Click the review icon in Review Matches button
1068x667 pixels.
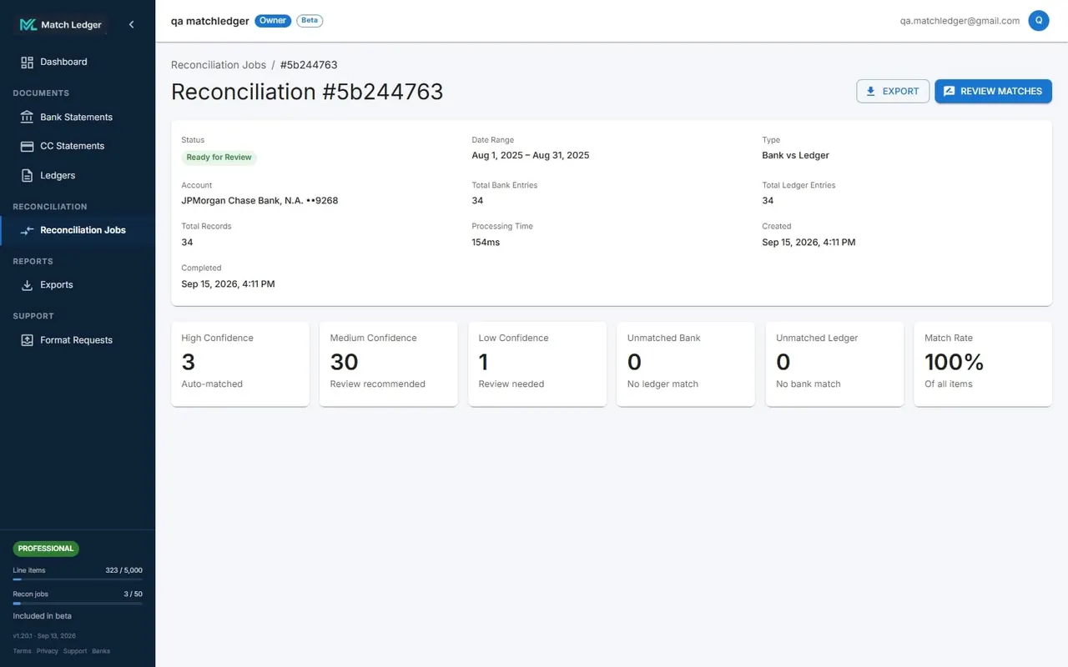click(x=949, y=91)
